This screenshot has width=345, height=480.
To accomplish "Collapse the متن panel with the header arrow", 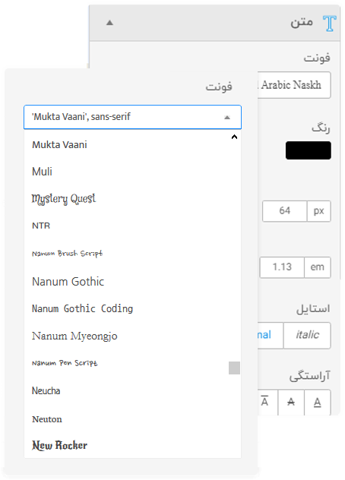I will click(109, 23).
